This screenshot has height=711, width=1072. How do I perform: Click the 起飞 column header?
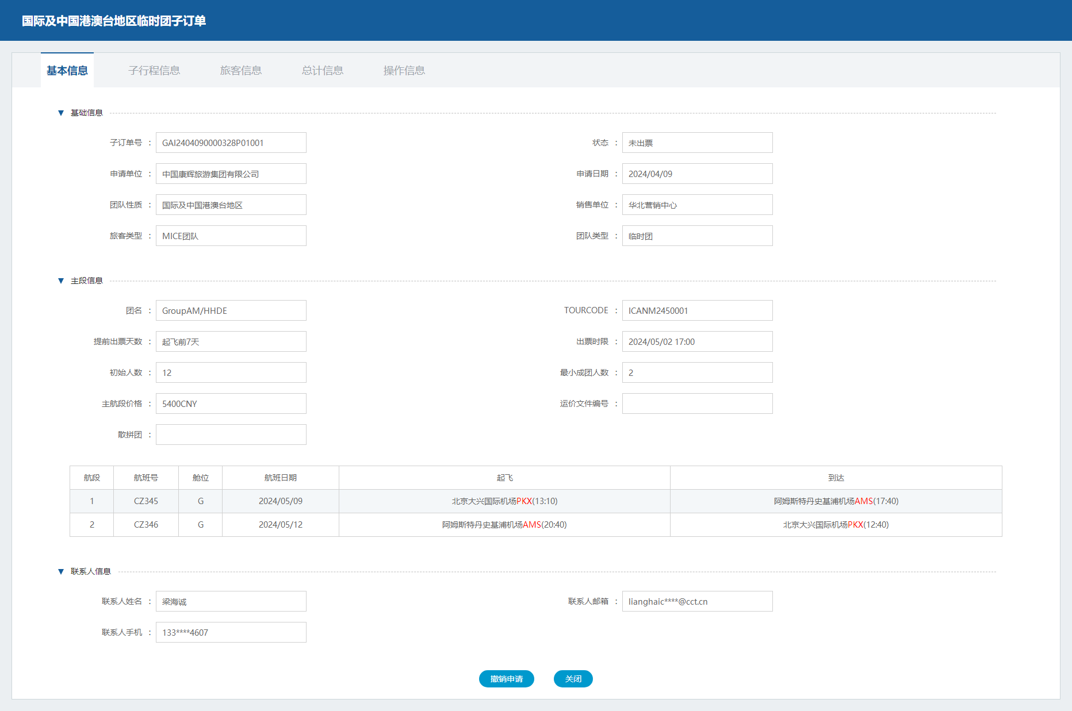click(504, 478)
